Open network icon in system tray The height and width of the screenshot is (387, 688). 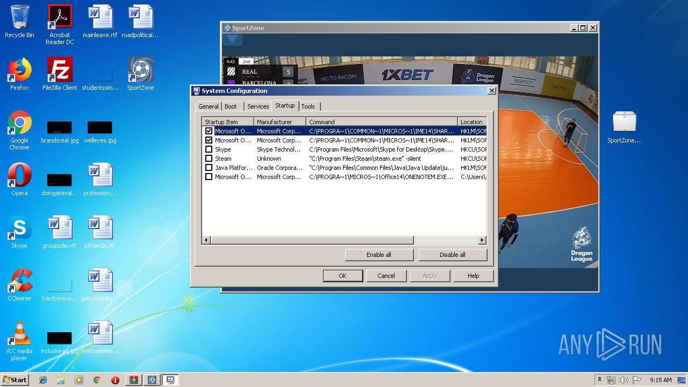(611, 380)
